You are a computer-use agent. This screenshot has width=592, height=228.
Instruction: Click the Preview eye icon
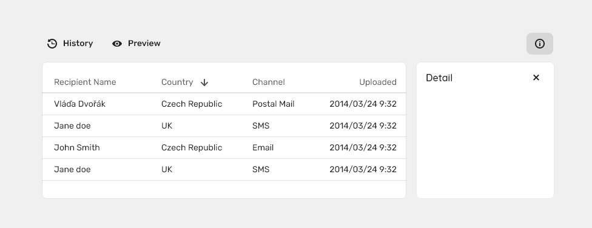pos(117,44)
